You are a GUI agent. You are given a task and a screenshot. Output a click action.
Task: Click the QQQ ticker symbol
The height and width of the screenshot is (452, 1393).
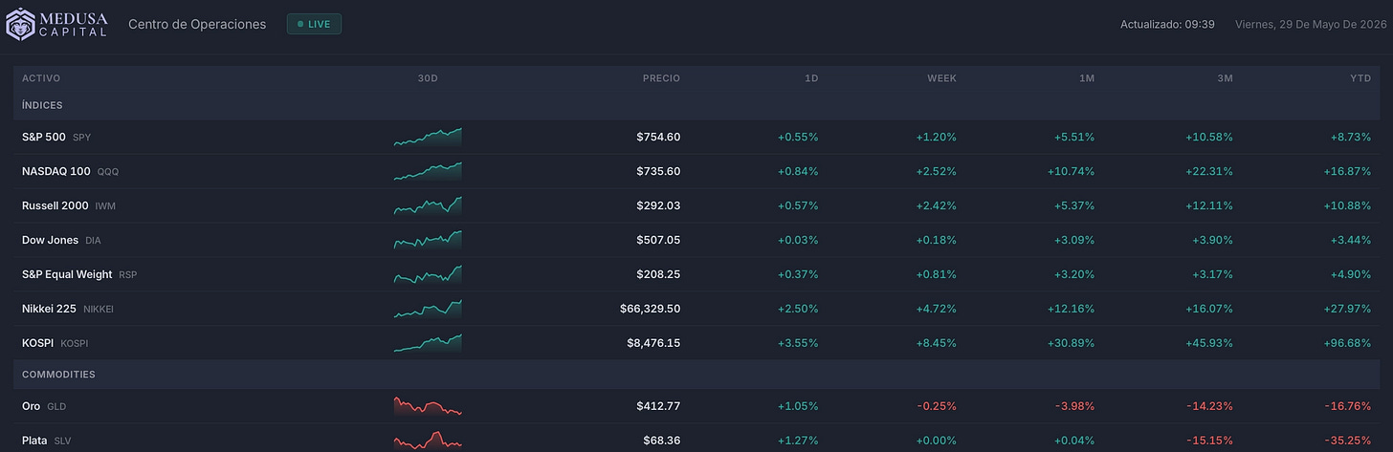point(108,172)
